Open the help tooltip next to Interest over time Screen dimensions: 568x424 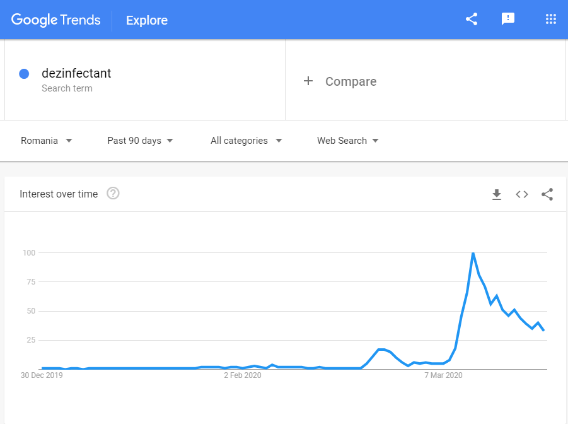click(112, 194)
